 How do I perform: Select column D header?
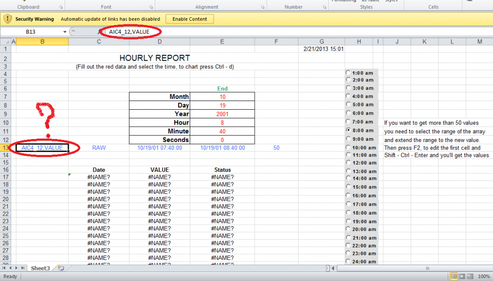click(x=159, y=42)
